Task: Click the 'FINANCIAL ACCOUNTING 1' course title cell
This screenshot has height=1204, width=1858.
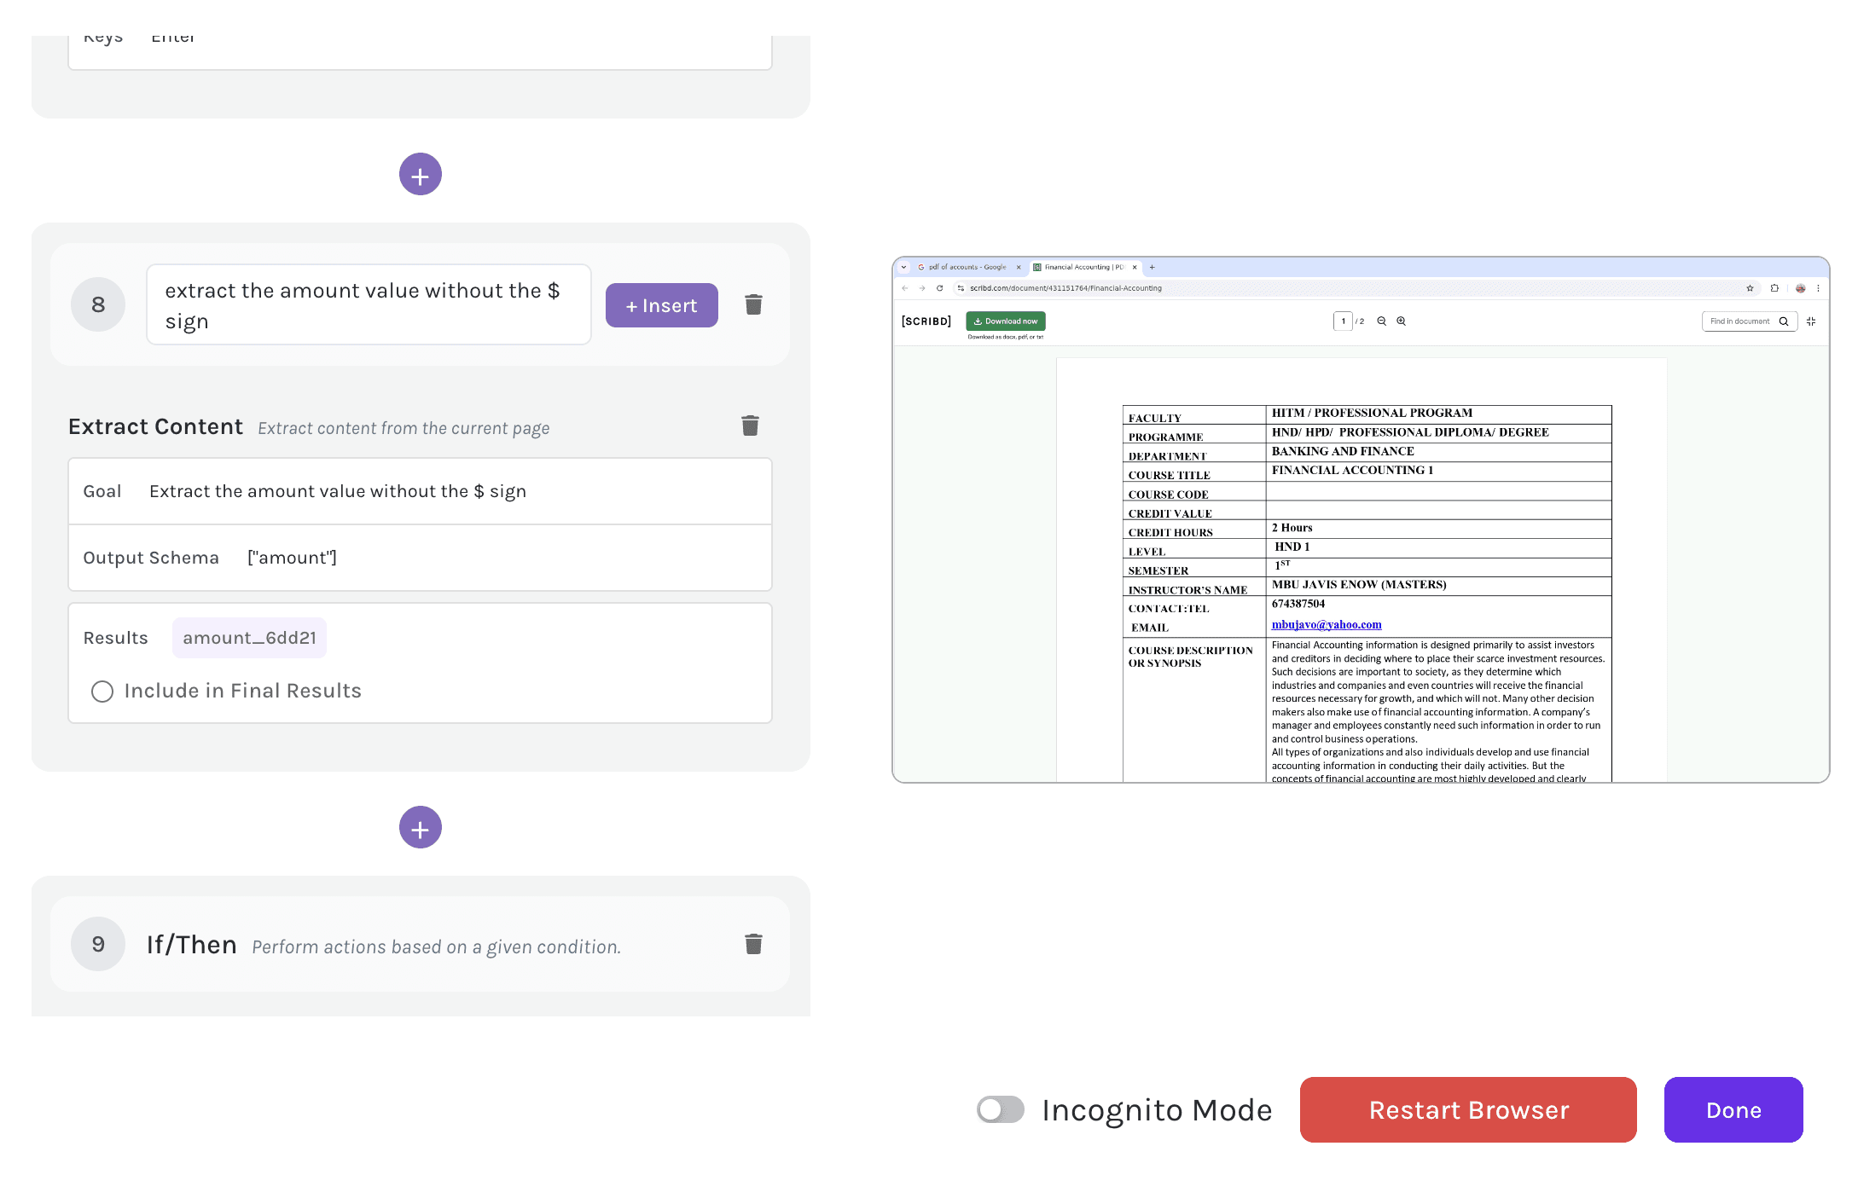Action: pyautogui.click(x=1438, y=471)
